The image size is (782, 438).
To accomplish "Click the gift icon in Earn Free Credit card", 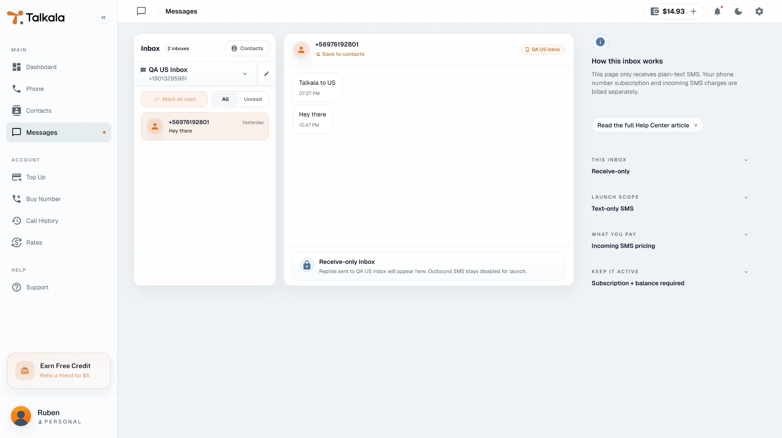I will [x=25, y=371].
